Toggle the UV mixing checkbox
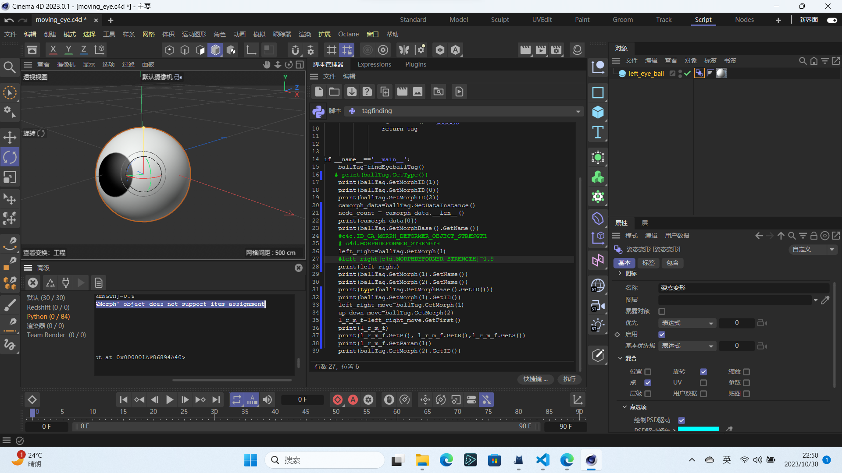The image size is (842, 473). click(x=703, y=383)
